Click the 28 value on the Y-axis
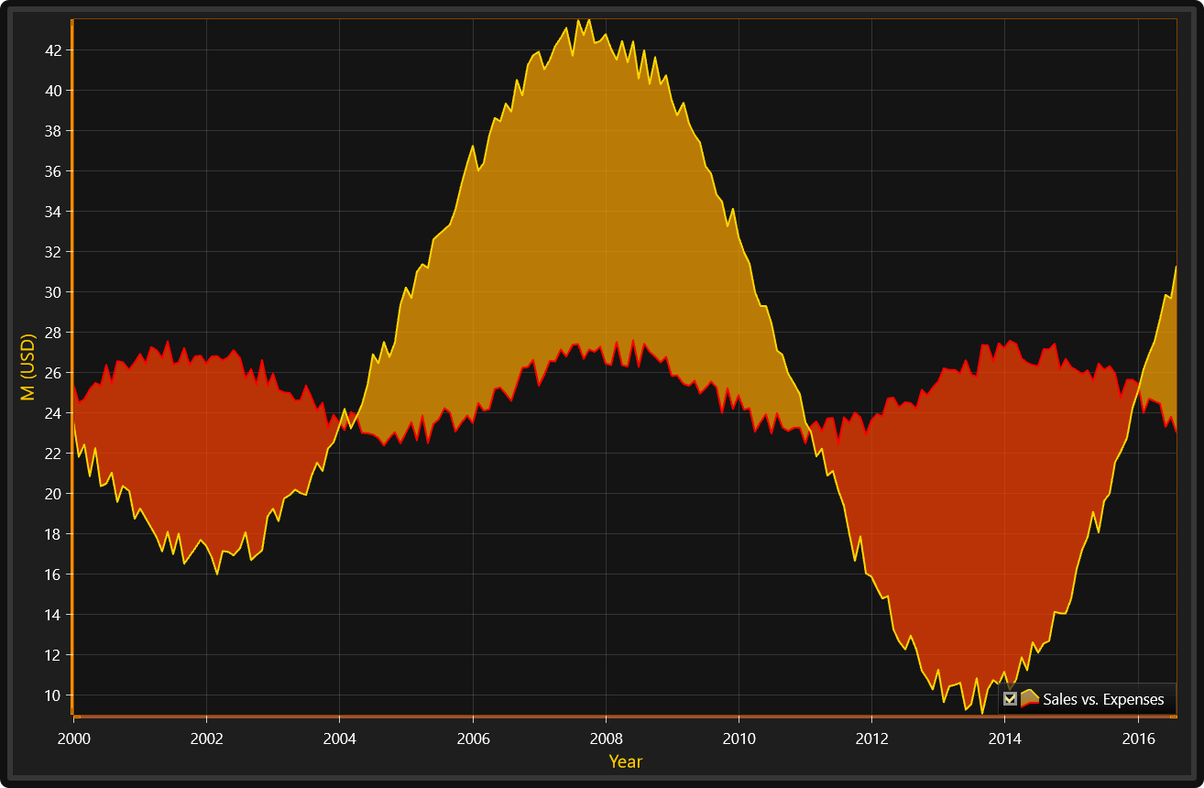The width and height of the screenshot is (1204, 788). pyautogui.click(x=53, y=333)
